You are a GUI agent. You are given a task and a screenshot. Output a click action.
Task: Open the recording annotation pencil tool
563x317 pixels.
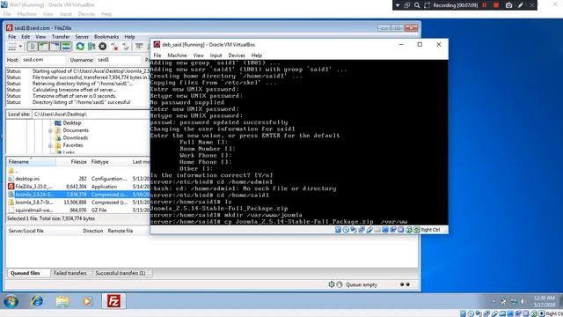click(x=521, y=5)
